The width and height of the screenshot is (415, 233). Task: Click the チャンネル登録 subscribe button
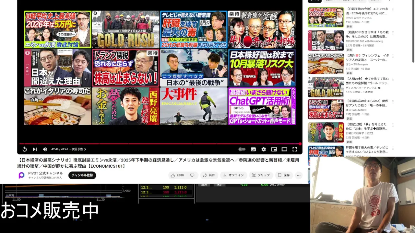pyautogui.click(x=82, y=175)
